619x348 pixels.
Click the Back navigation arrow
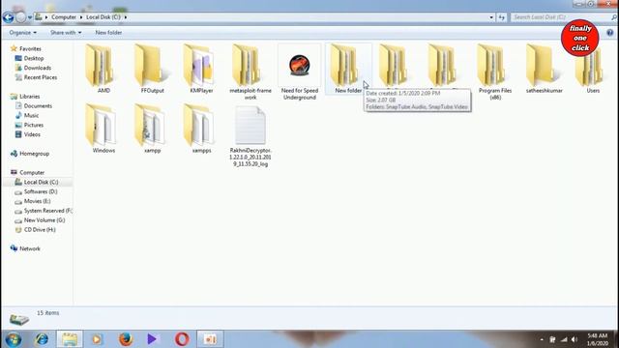8,17
